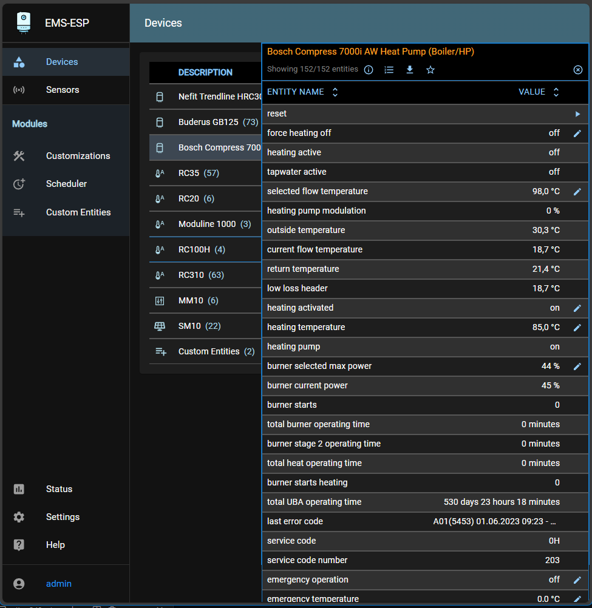Edit burner selected max power
This screenshot has height=608, width=592.
click(x=577, y=366)
